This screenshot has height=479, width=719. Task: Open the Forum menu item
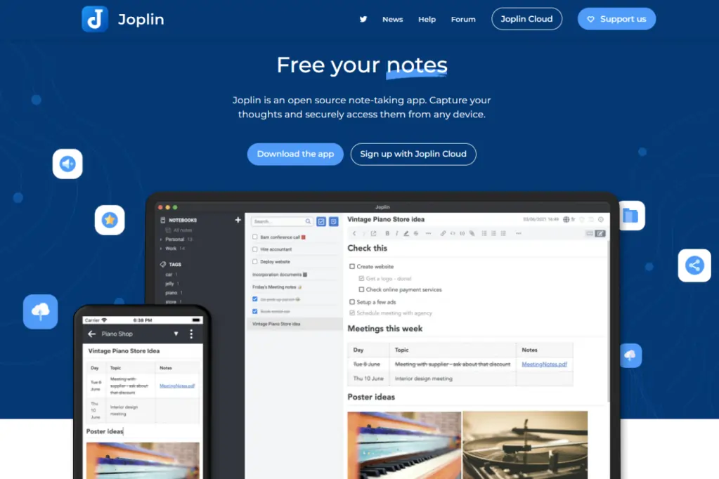click(x=463, y=19)
